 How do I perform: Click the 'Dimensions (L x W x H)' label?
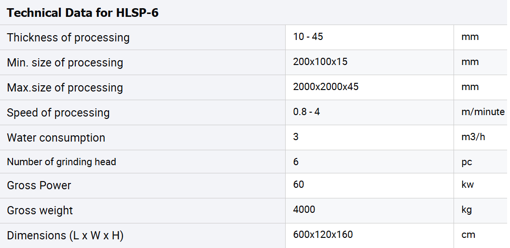65,236
